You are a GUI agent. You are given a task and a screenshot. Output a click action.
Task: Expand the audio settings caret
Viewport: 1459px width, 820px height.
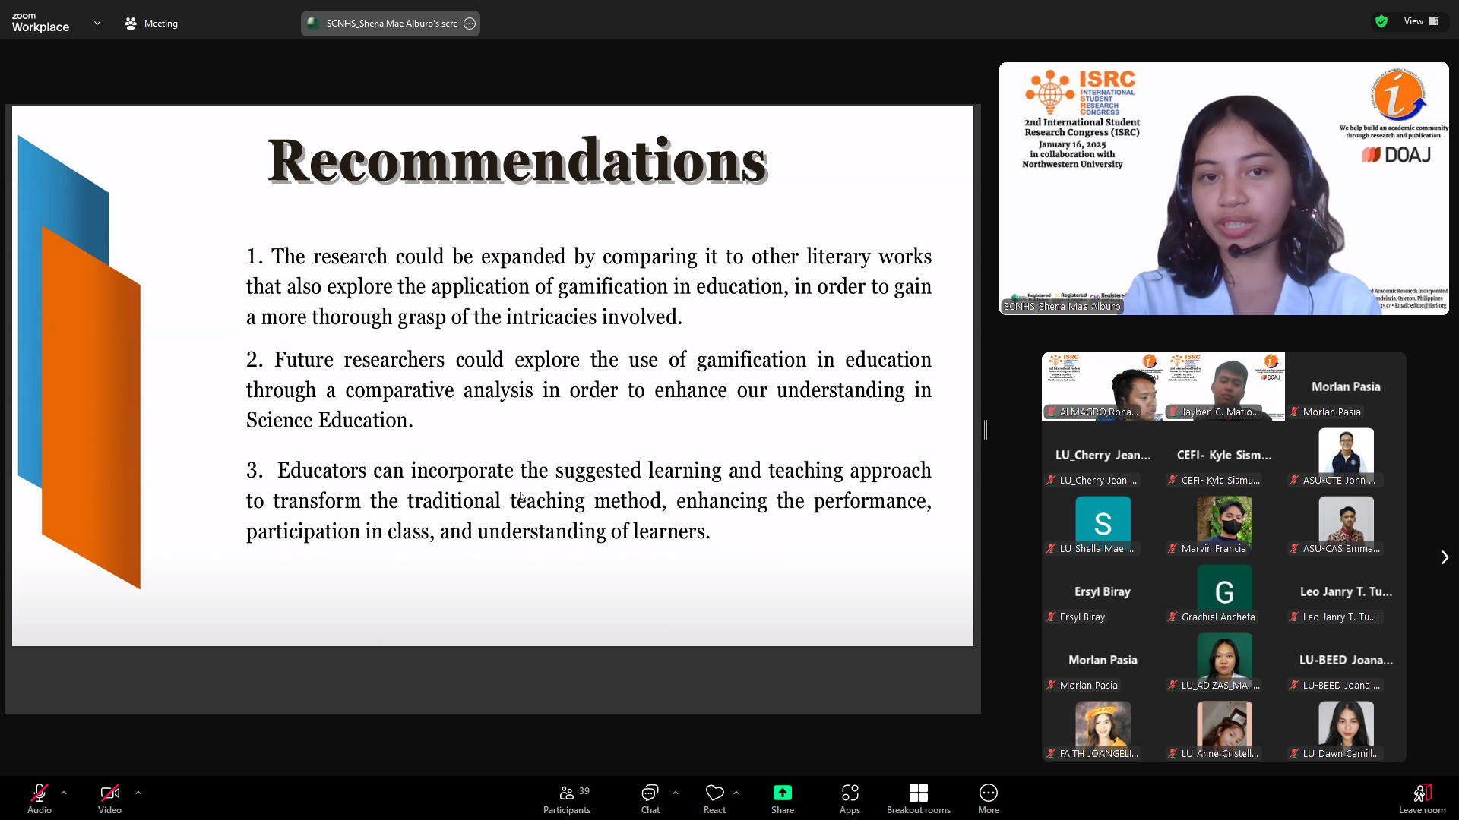tap(64, 793)
